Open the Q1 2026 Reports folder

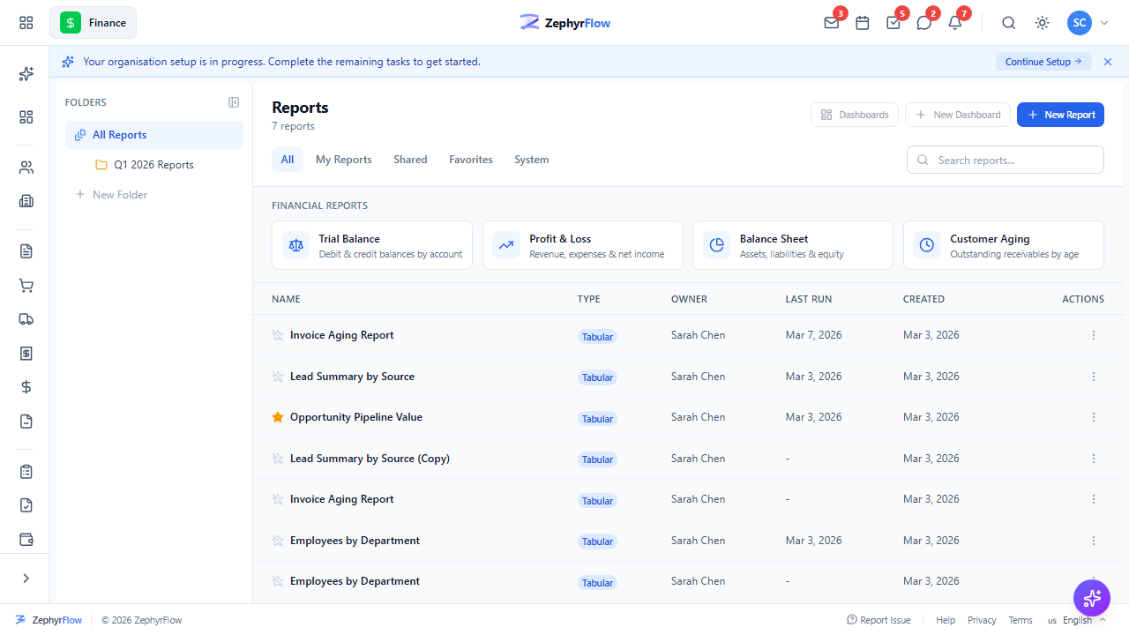coord(154,165)
